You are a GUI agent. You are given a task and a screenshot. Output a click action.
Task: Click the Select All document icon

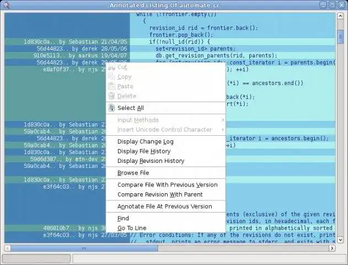(x=111, y=108)
